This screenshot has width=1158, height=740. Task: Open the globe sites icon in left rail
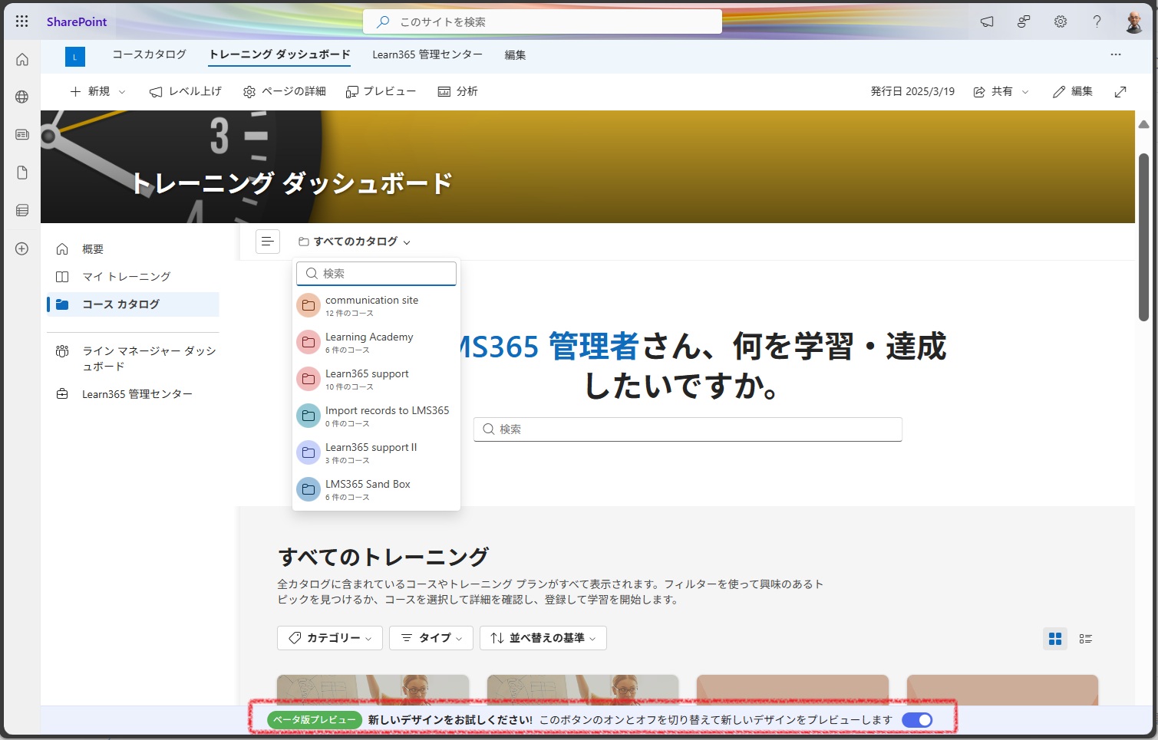[22, 97]
